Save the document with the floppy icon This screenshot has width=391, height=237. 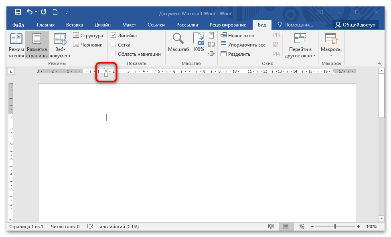click(18, 12)
